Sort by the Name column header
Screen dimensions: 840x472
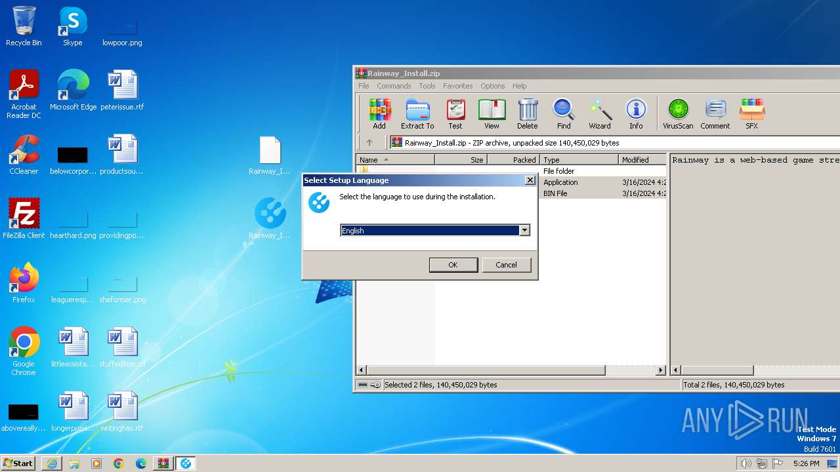[x=395, y=159]
